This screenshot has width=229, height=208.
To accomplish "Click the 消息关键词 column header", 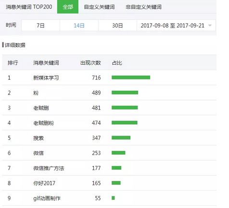I will [46, 63].
